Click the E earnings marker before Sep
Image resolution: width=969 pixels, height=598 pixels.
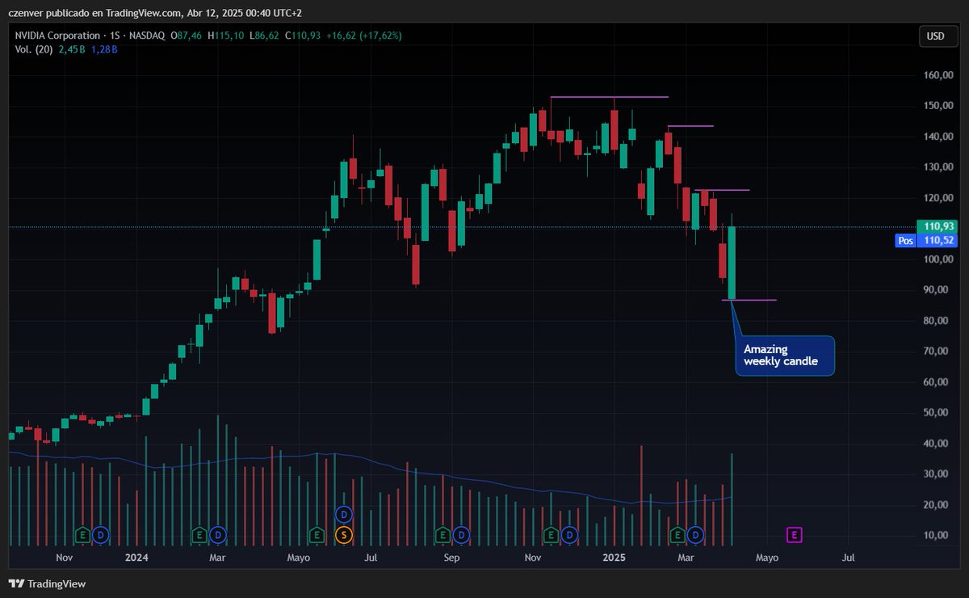(443, 534)
